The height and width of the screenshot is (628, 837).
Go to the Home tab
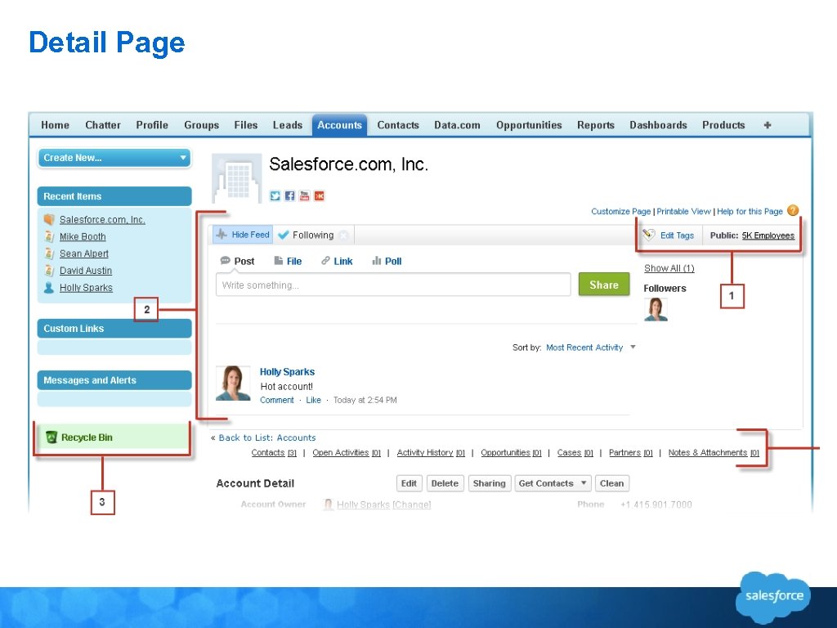click(55, 125)
